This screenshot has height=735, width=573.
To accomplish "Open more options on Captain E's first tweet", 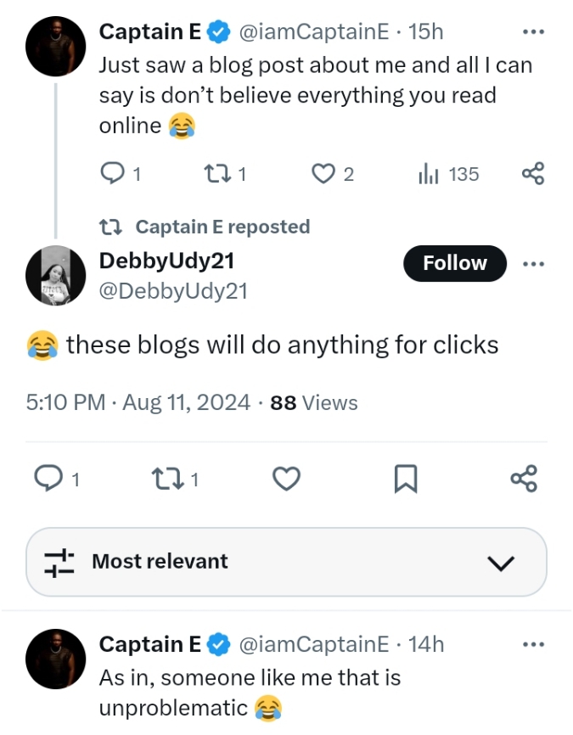I will [532, 32].
